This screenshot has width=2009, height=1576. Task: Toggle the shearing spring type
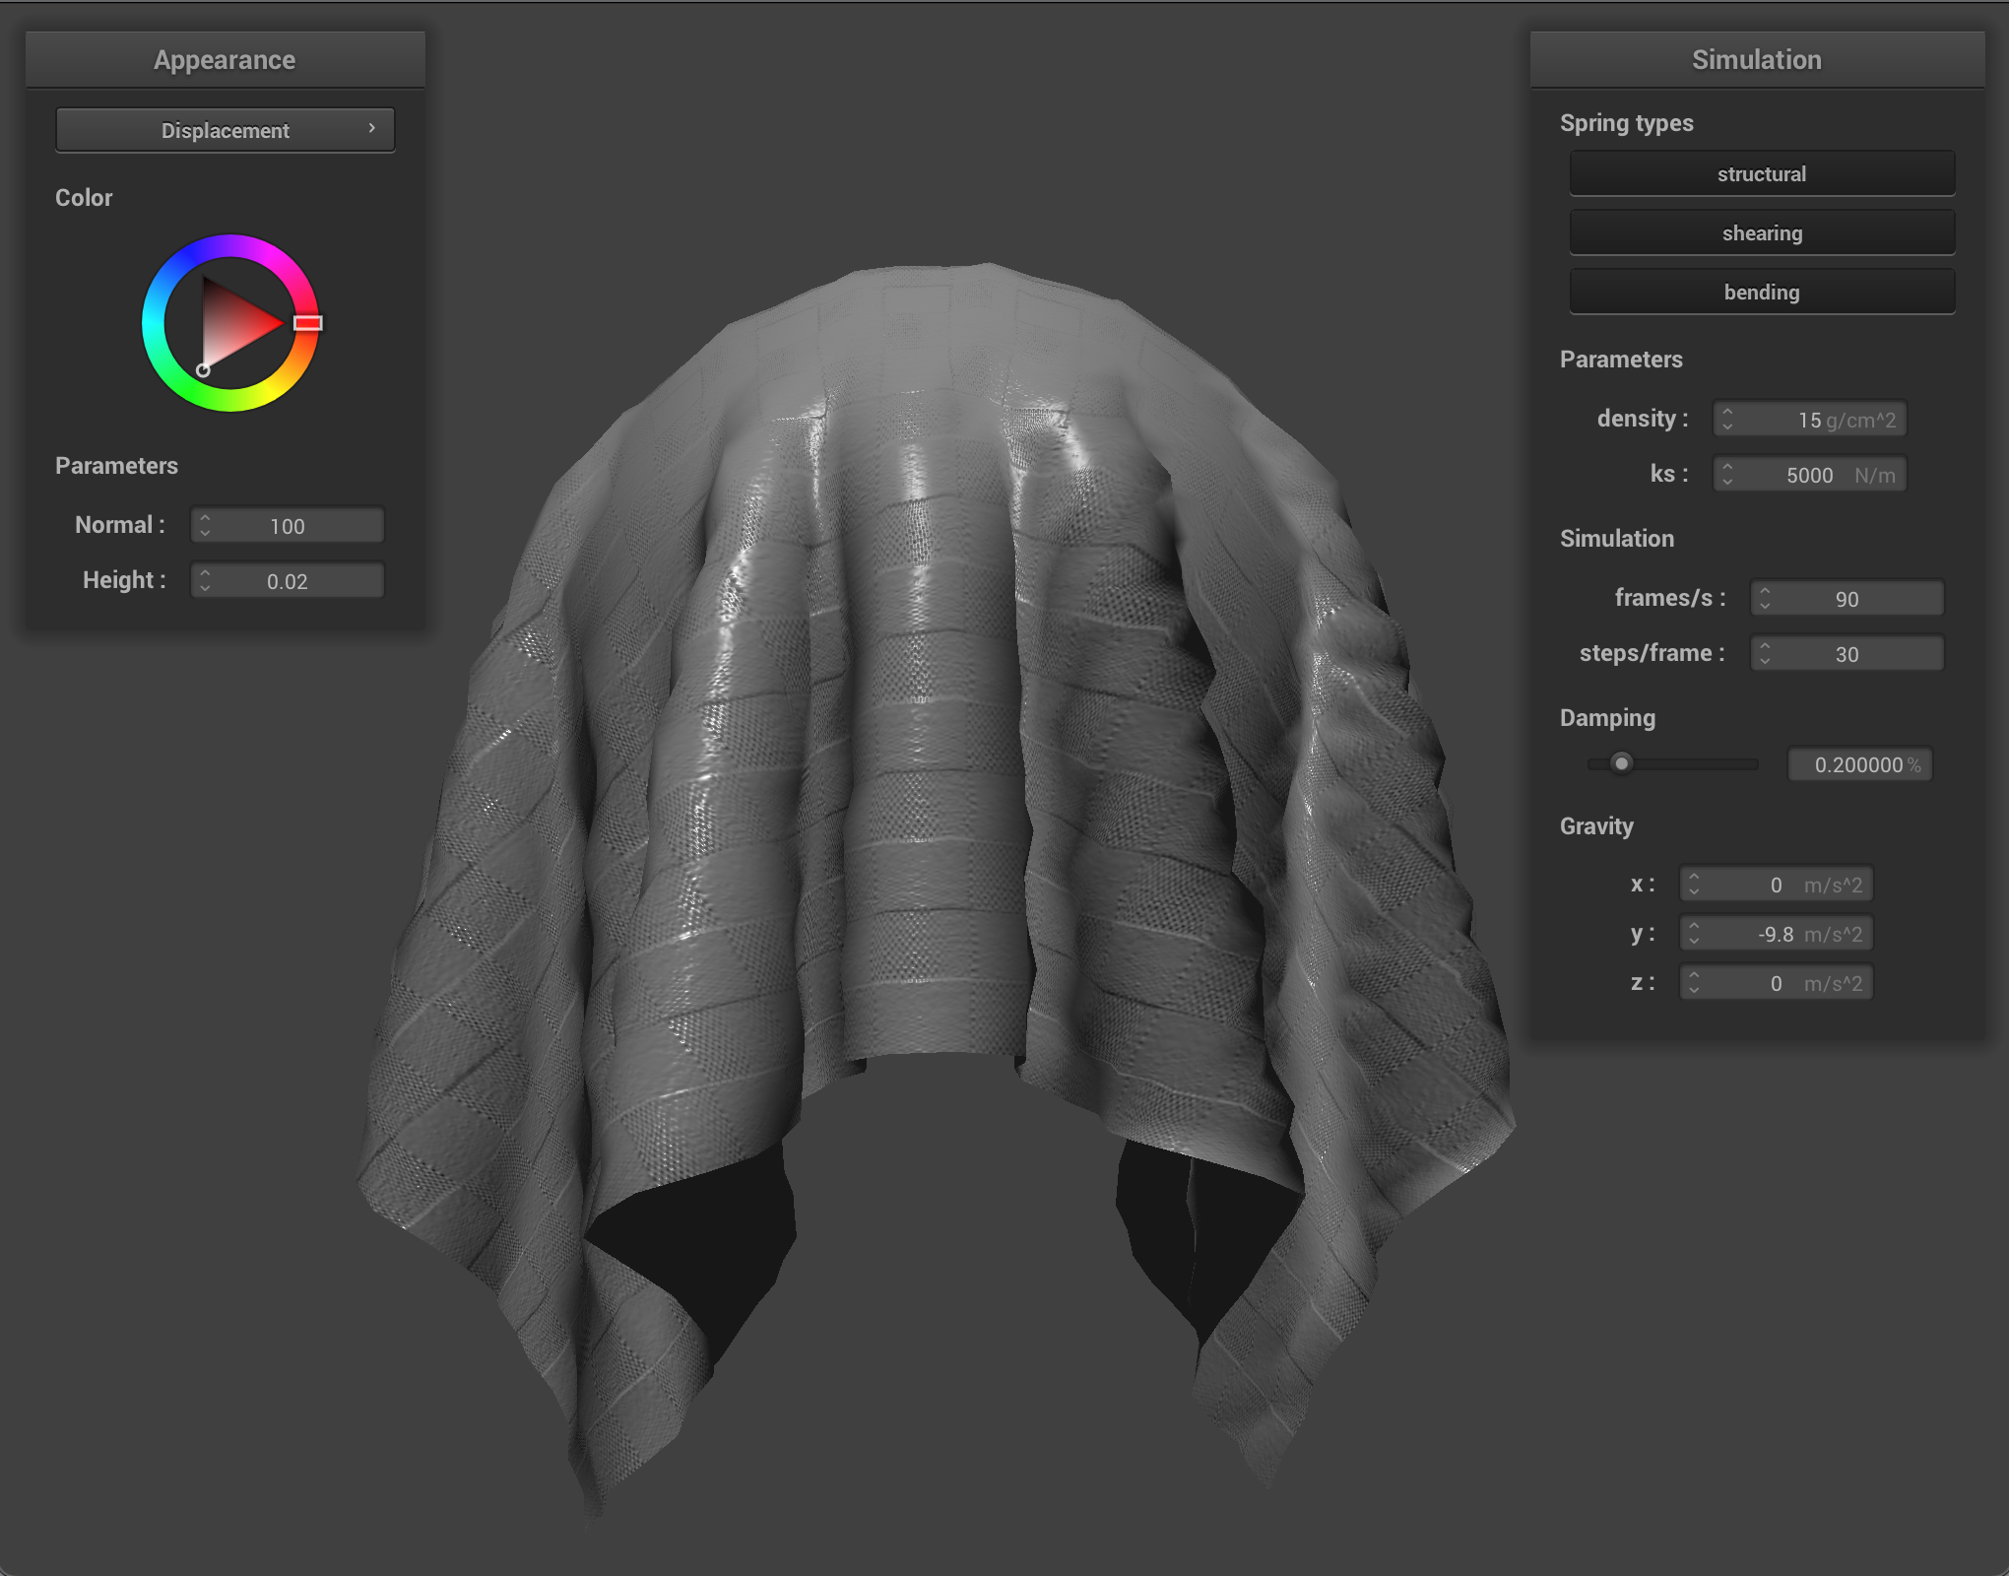tap(1762, 233)
